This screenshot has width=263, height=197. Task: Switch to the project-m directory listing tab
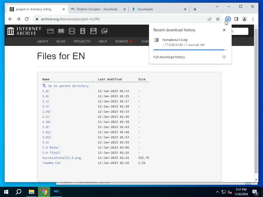tap(34, 9)
